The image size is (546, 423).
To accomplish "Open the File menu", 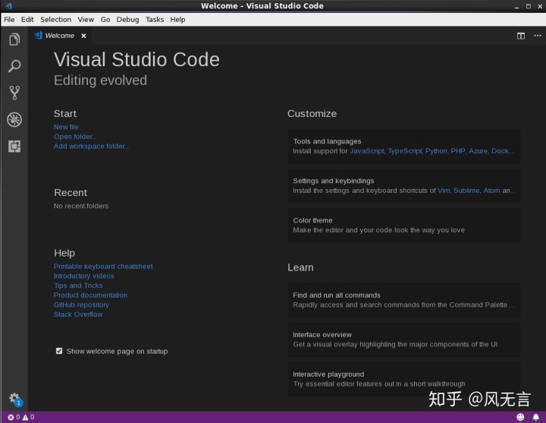I will click(9, 20).
